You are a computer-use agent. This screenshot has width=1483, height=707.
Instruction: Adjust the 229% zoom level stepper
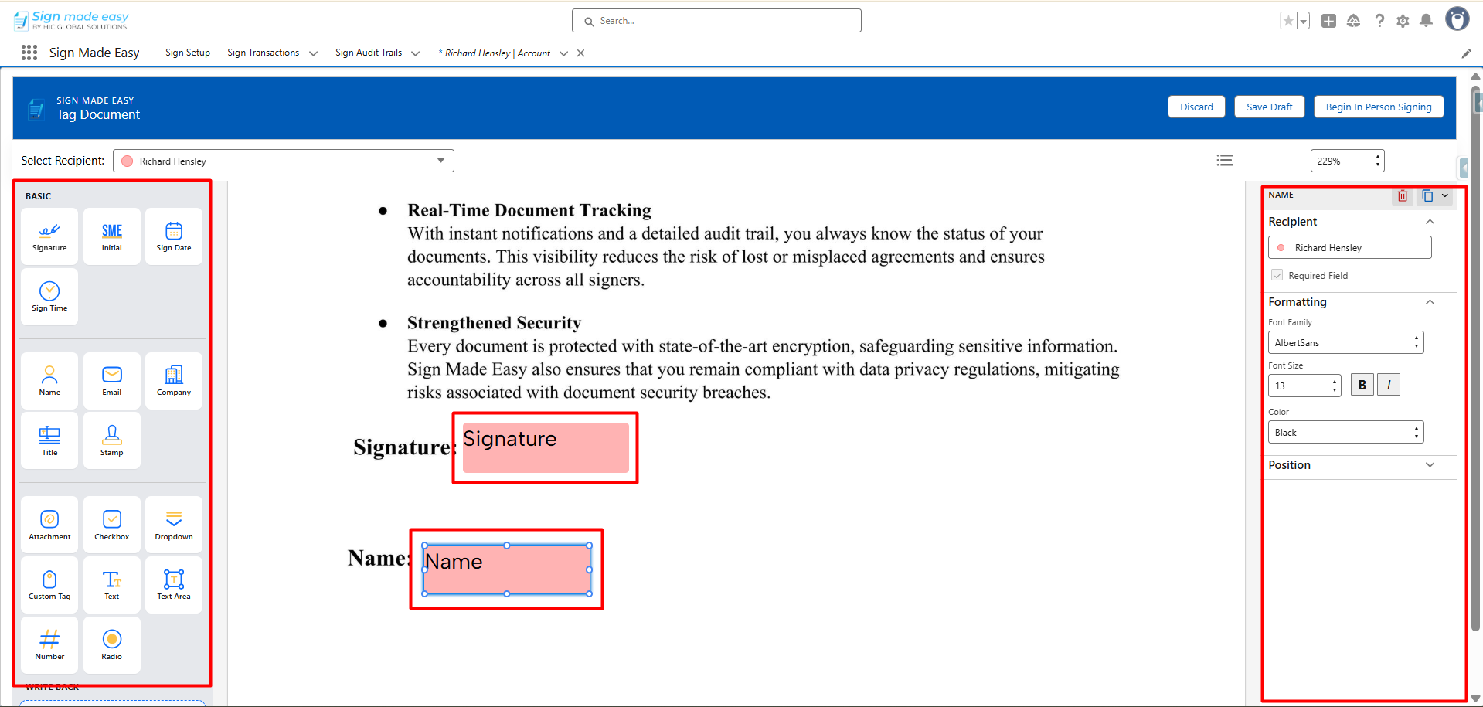point(1378,161)
